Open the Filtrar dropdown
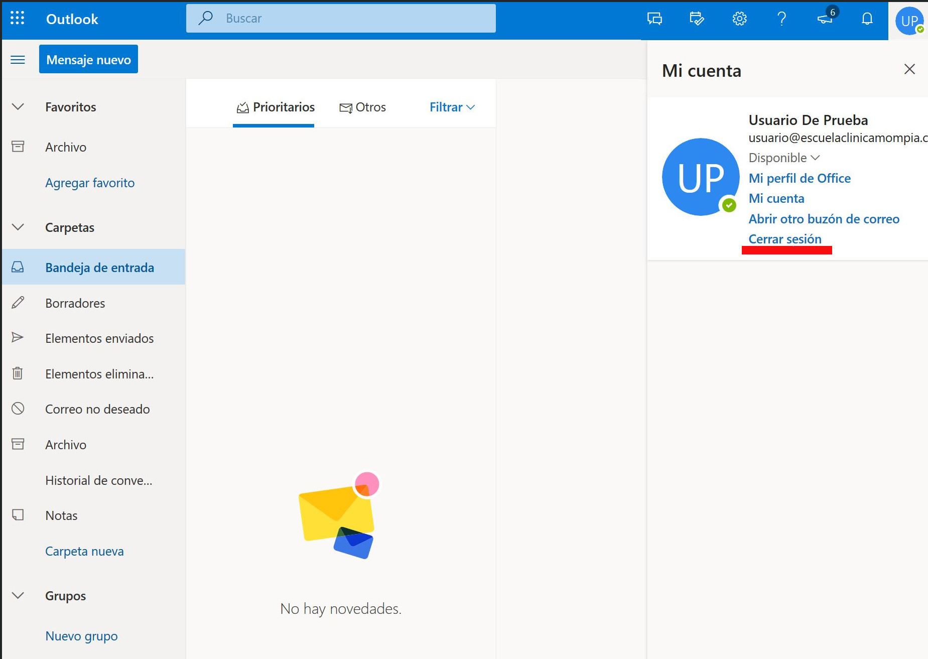The image size is (928, 659). (x=452, y=107)
